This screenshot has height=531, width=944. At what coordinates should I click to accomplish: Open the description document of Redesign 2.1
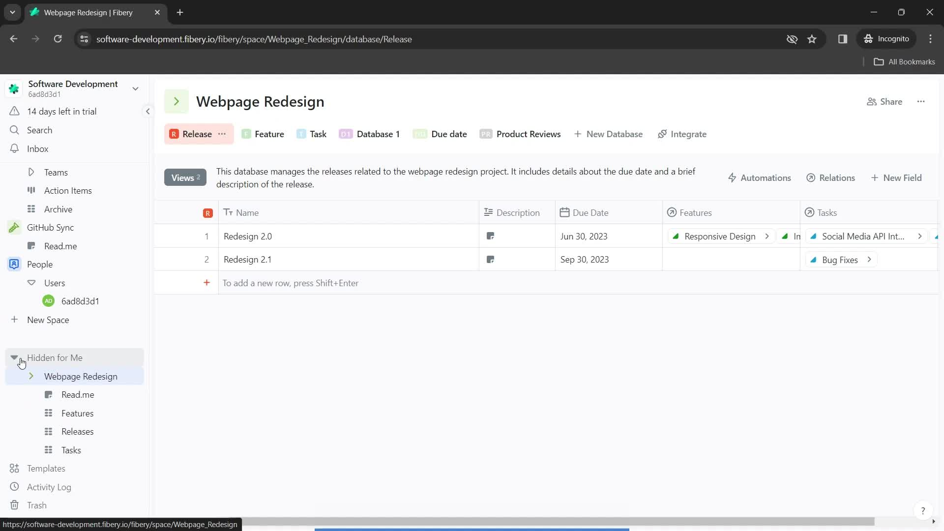[x=490, y=260]
